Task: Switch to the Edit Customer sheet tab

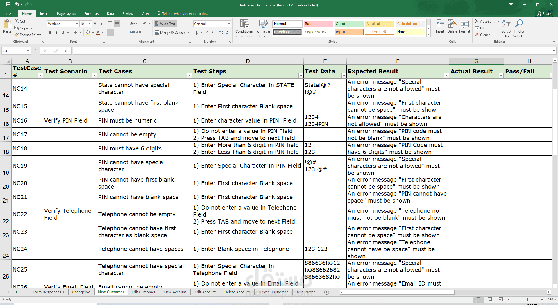Action: pyautogui.click(x=143, y=292)
